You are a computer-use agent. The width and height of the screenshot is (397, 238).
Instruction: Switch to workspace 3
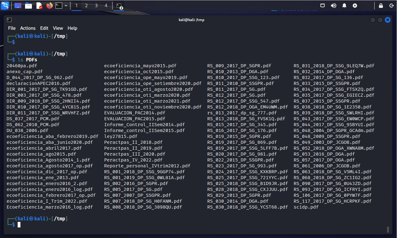[x=96, y=6]
